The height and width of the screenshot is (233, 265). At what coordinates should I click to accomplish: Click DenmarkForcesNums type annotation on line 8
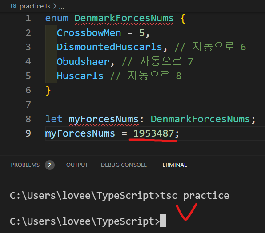(200, 119)
